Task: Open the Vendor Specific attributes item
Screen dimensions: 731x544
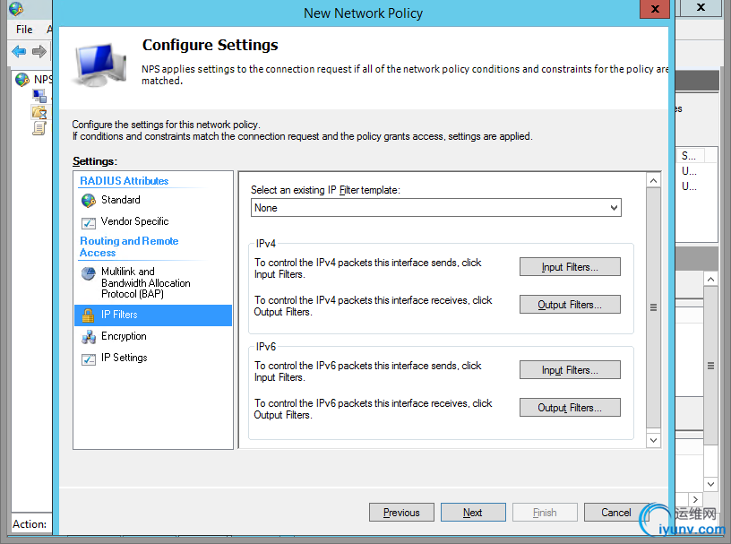Action: click(134, 221)
